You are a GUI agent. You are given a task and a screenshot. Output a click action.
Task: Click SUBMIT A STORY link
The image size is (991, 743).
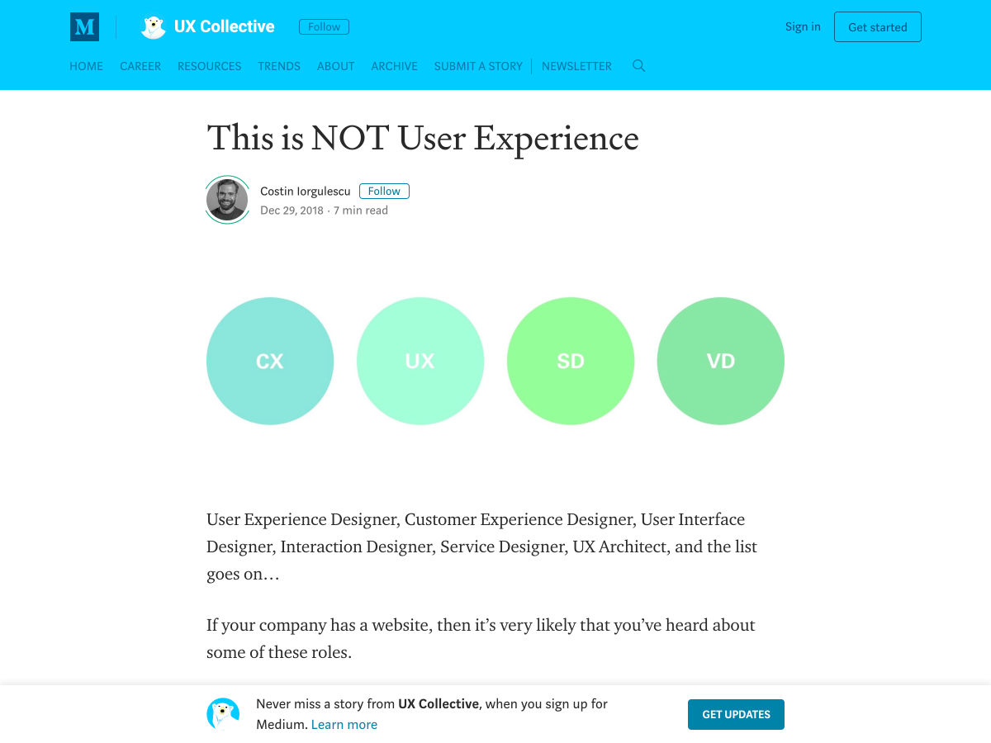(478, 66)
